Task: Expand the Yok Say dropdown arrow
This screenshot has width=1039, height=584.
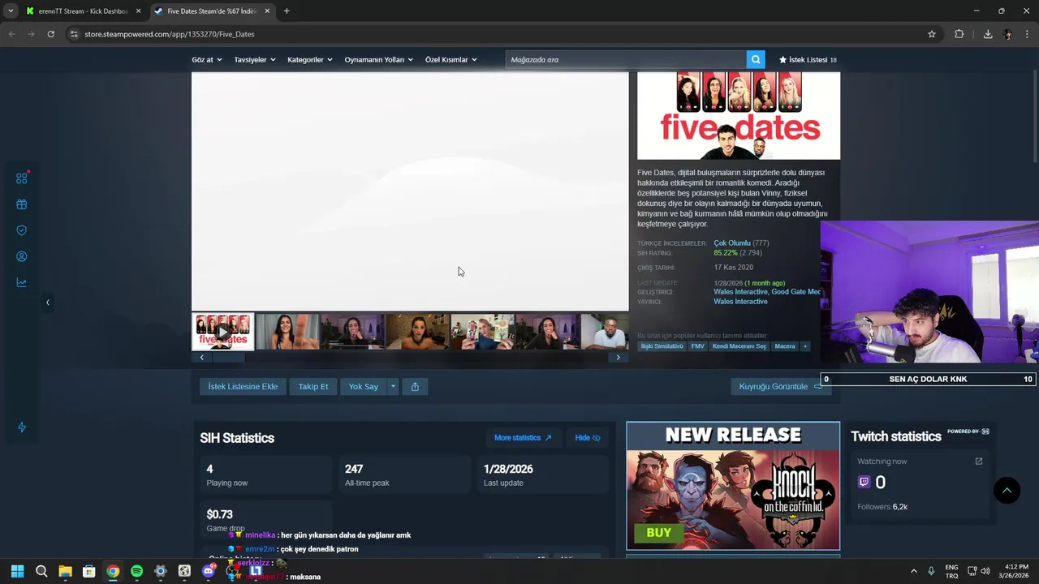Action: click(x=393, y=387)
